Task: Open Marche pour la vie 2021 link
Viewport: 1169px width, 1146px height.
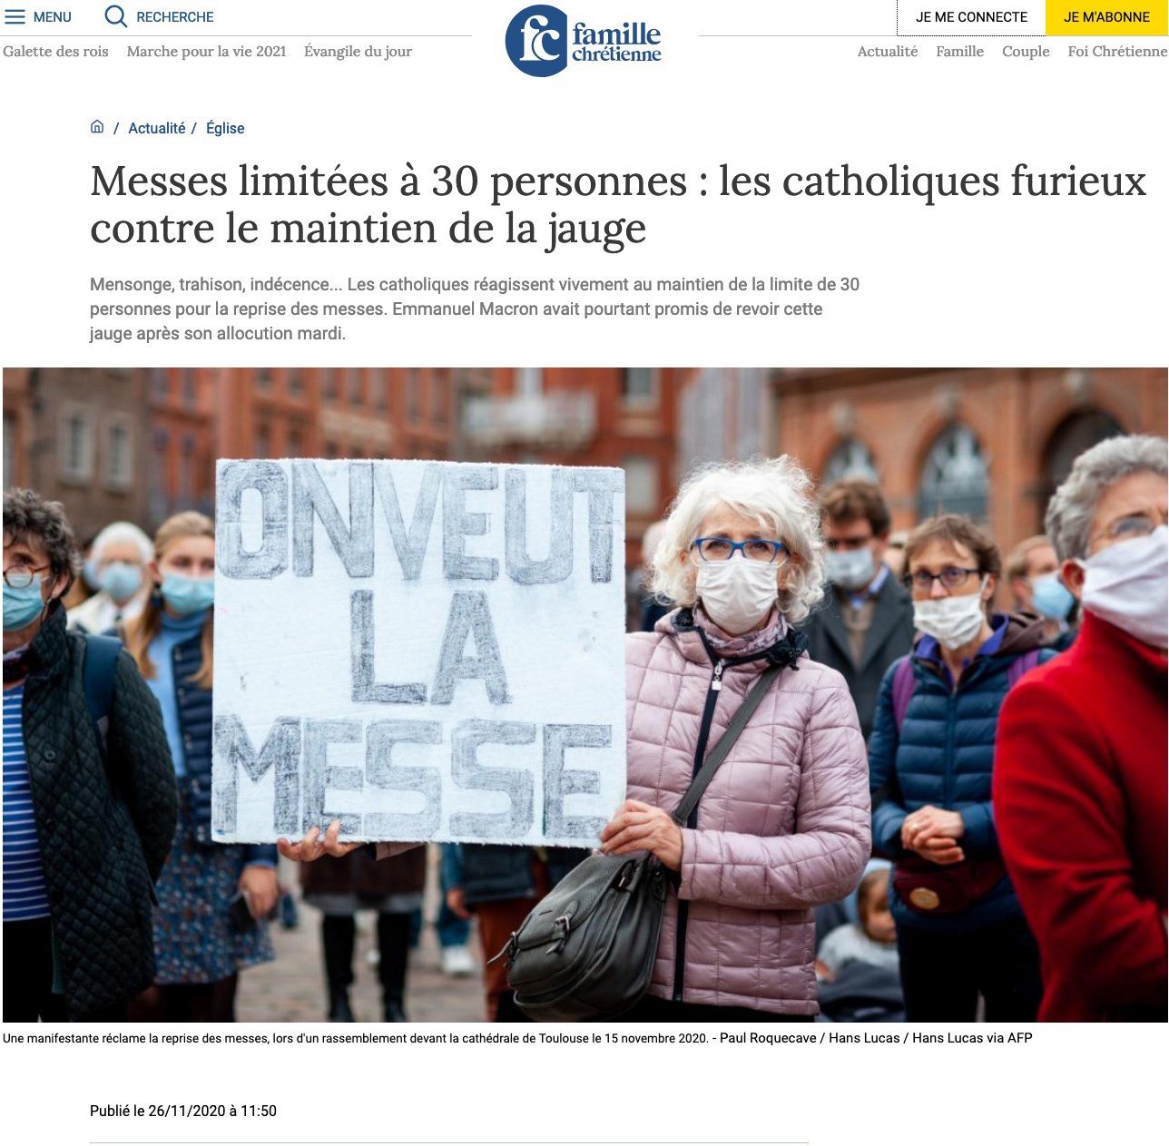Action: click(x=206, y=51)
